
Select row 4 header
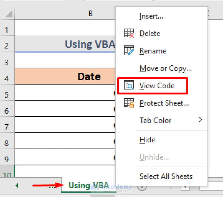pos(7,76)
